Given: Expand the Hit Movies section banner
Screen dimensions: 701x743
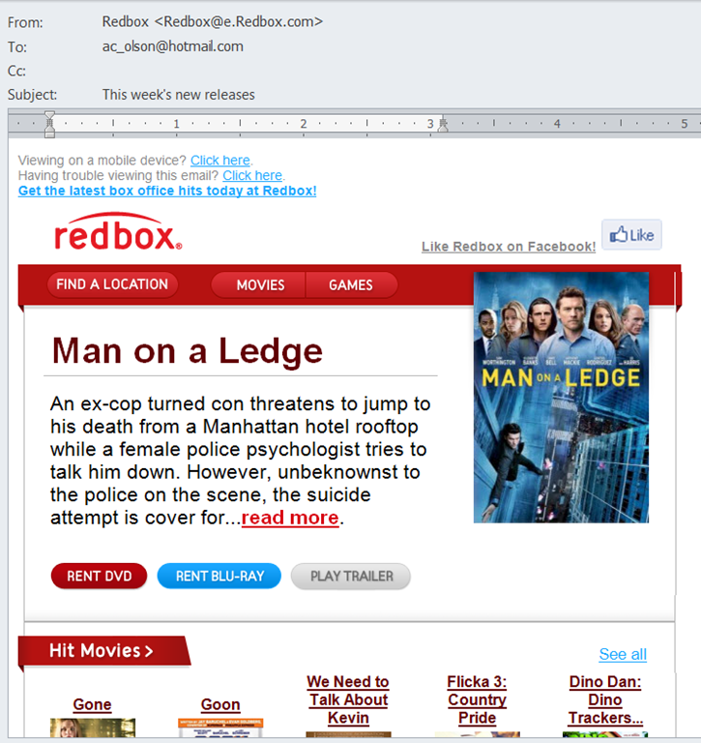Looking at the screenshot, I should [x=104, y=650].
